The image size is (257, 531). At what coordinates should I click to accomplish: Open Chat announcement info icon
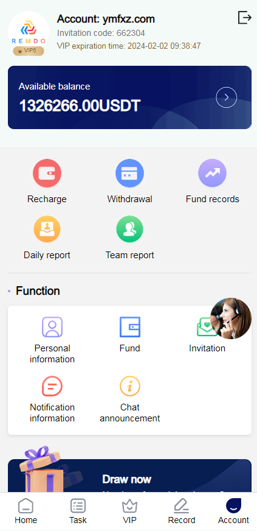click(x=129, y=386)
